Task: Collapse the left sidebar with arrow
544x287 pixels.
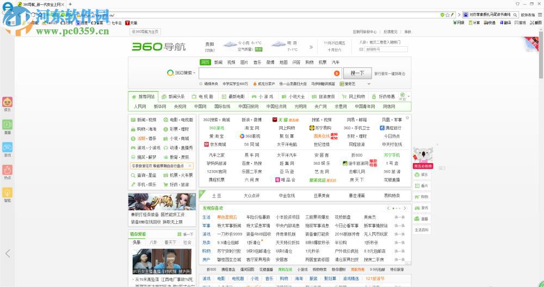Action: point(8,253)
